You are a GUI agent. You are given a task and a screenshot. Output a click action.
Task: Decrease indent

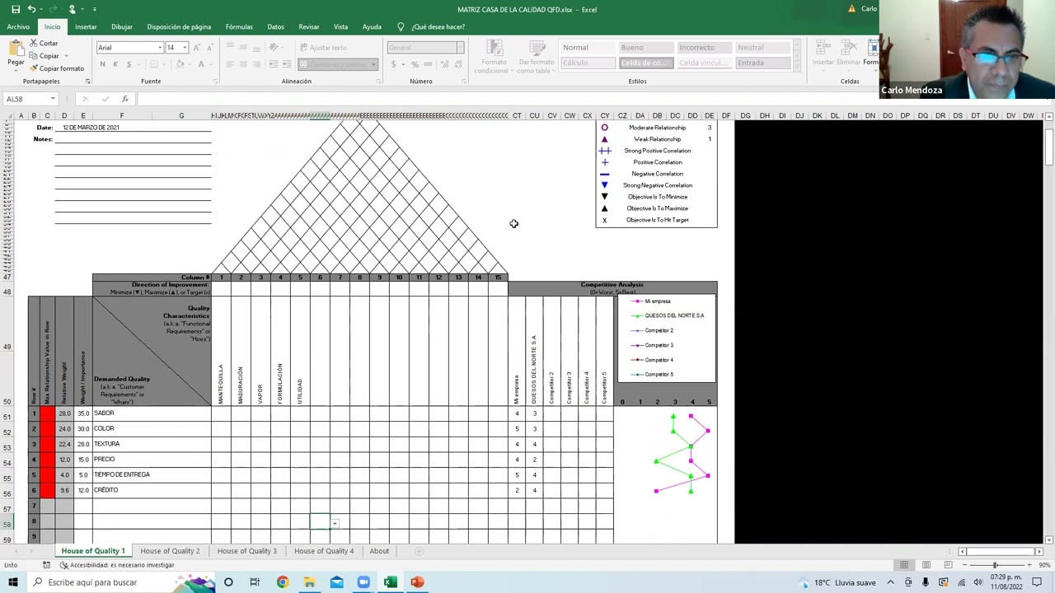pyautogui.click(x=273, y=64)
